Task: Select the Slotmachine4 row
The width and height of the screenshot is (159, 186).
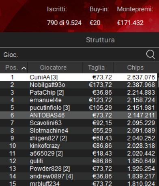Action: (x=79, y=130)
